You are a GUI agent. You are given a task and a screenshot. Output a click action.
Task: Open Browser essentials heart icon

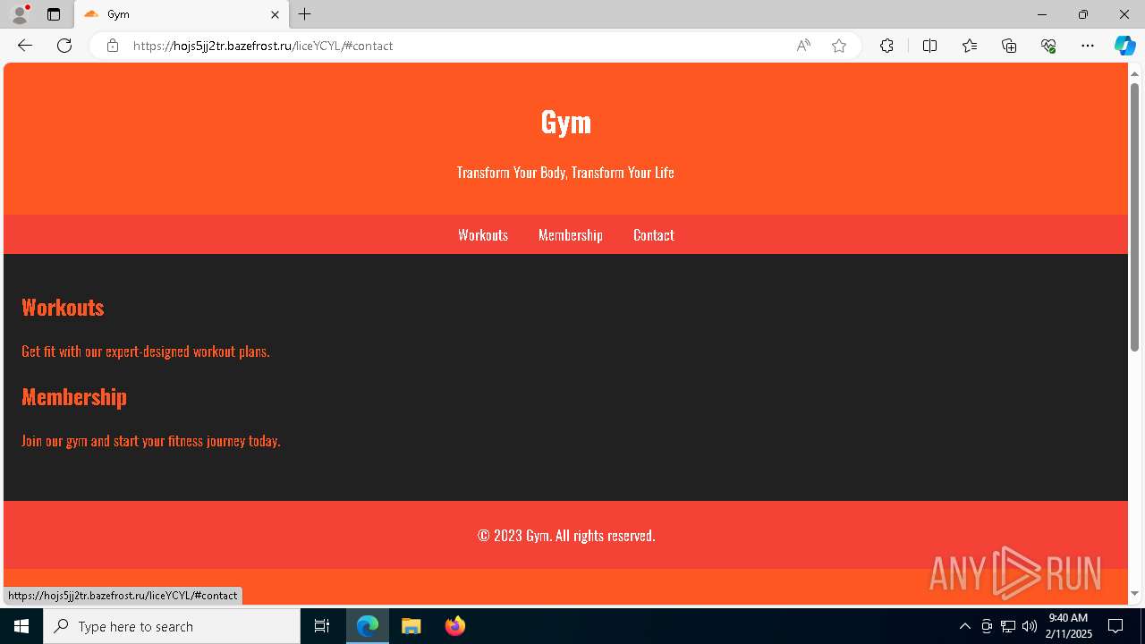coord(1048,46)
